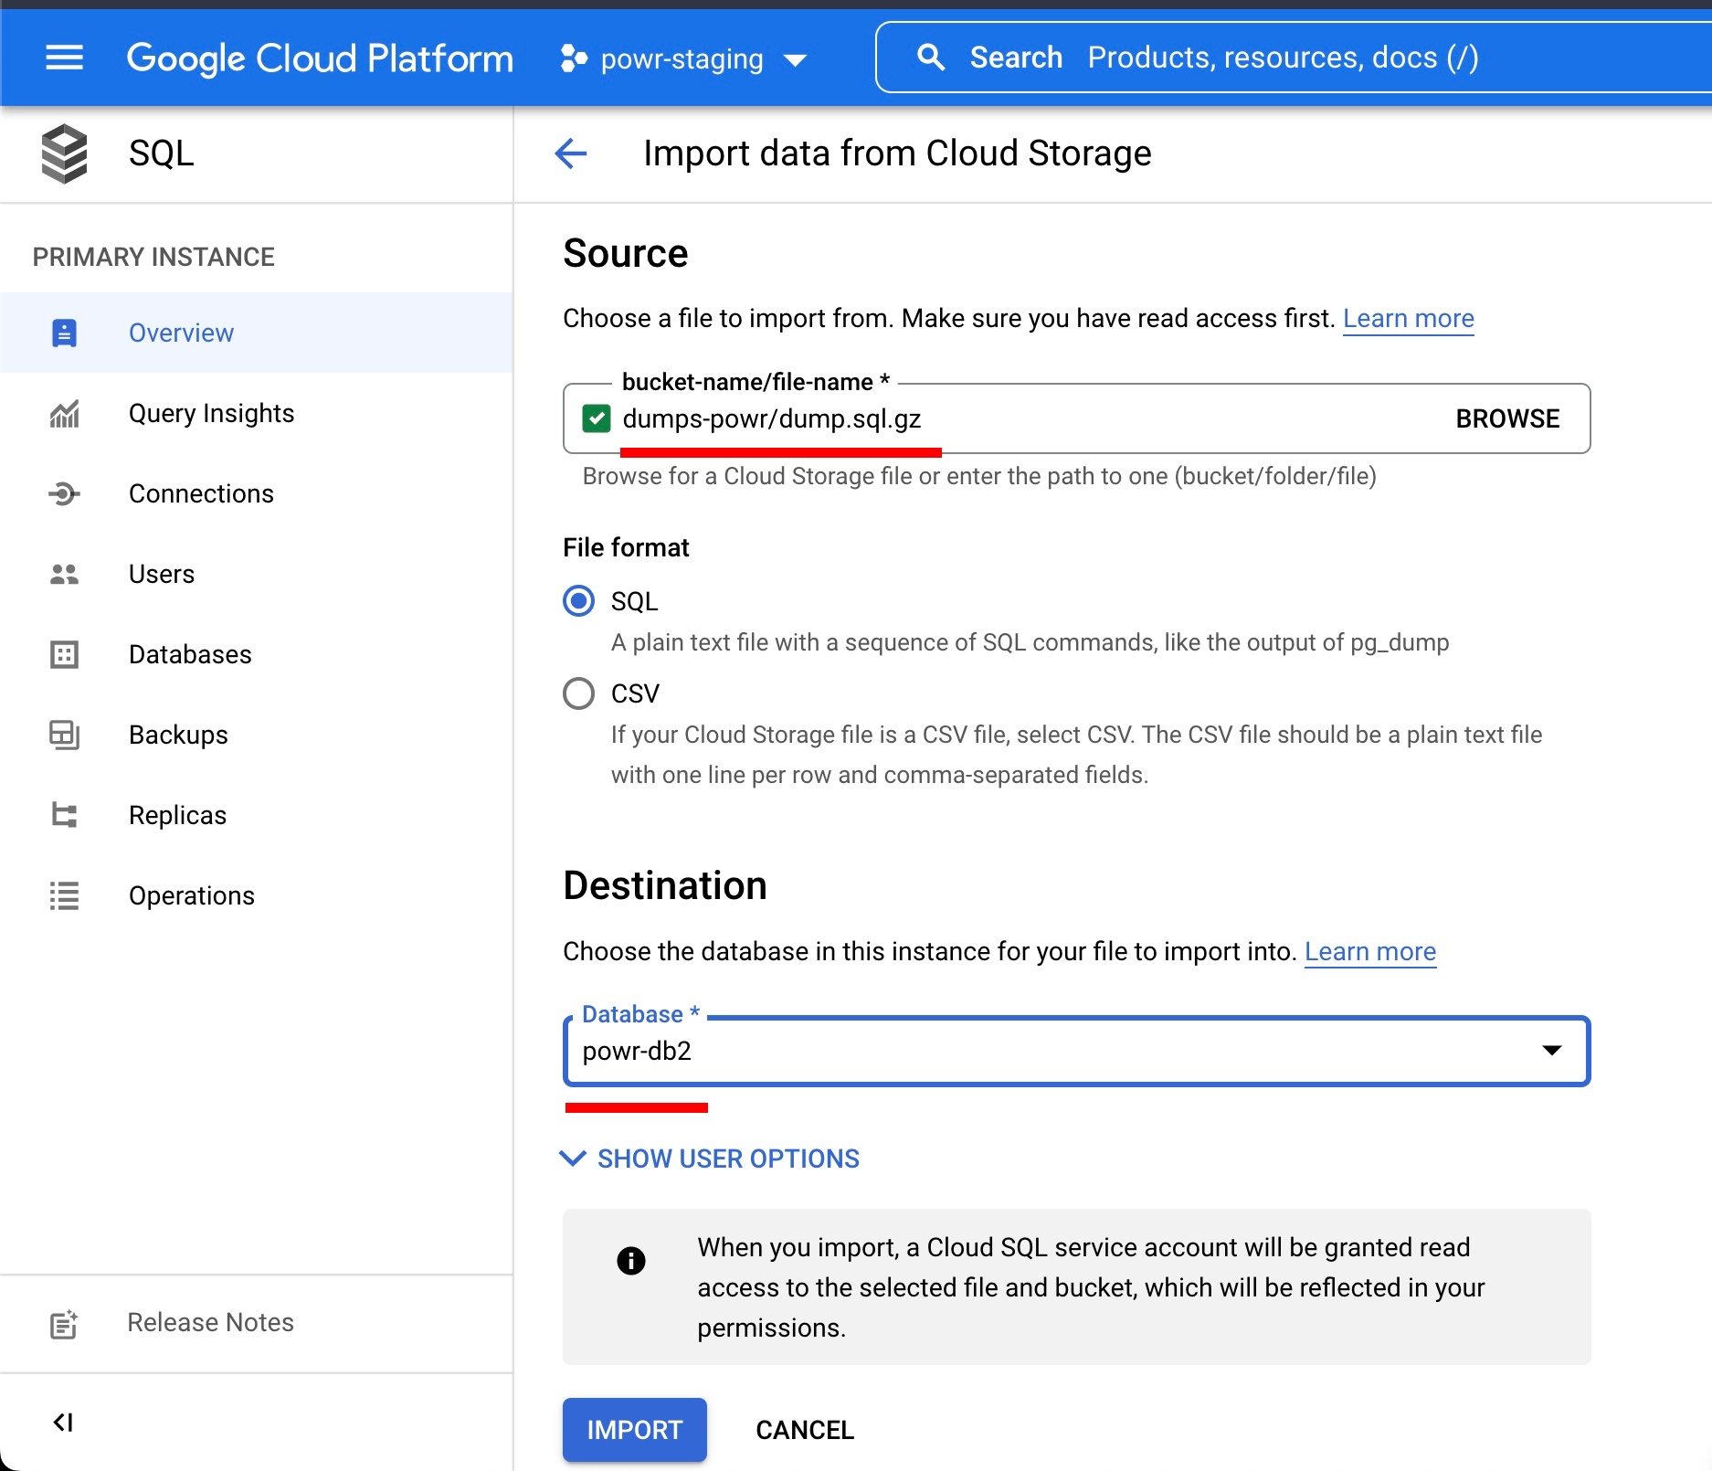Viewport: 1712px width, 1471px height.
Task: Click the Replicas icon in sidebar
Action: point(64,816)
